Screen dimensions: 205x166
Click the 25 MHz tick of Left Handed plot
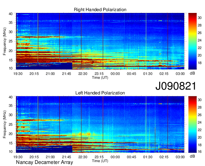11,124
